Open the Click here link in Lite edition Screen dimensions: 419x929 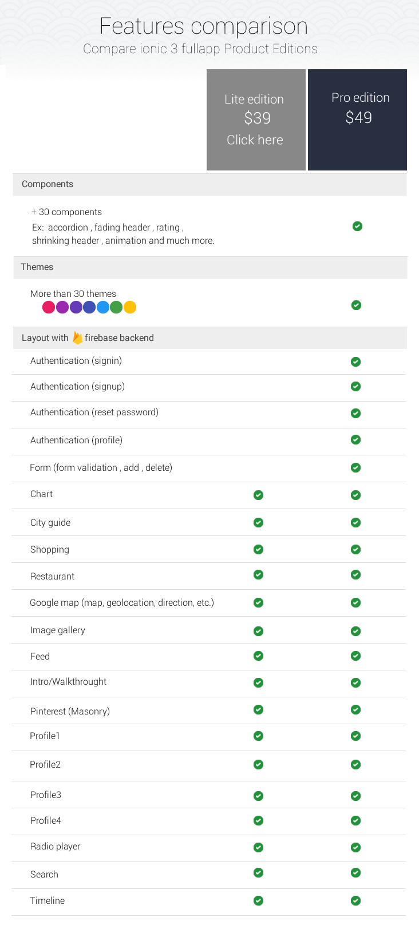tap(255, 140)
